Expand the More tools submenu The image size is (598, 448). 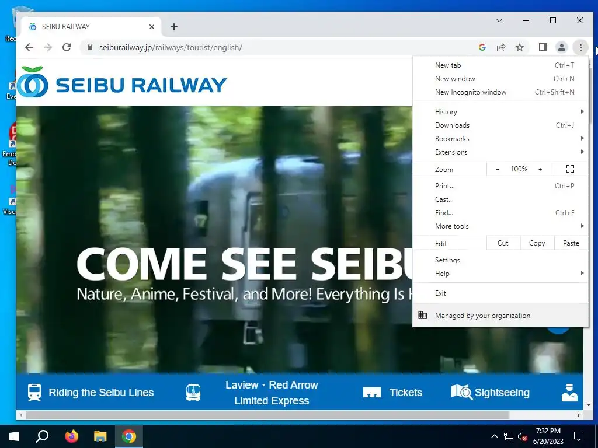click(500, 226)
